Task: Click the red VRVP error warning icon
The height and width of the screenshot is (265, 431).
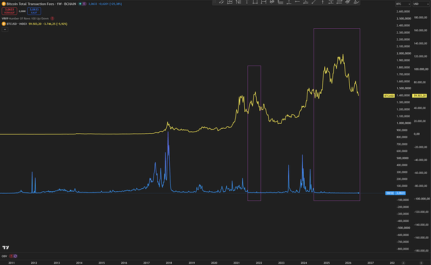Action: click(x=52, y=18)
